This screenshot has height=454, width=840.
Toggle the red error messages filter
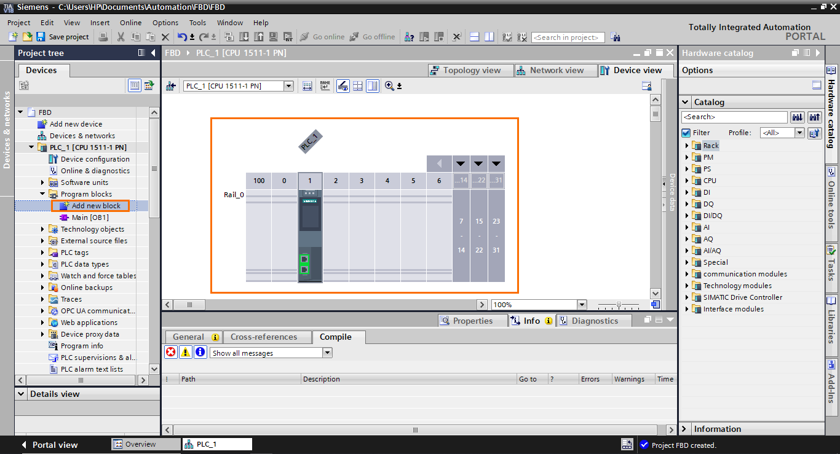click(x=171, y=352)
